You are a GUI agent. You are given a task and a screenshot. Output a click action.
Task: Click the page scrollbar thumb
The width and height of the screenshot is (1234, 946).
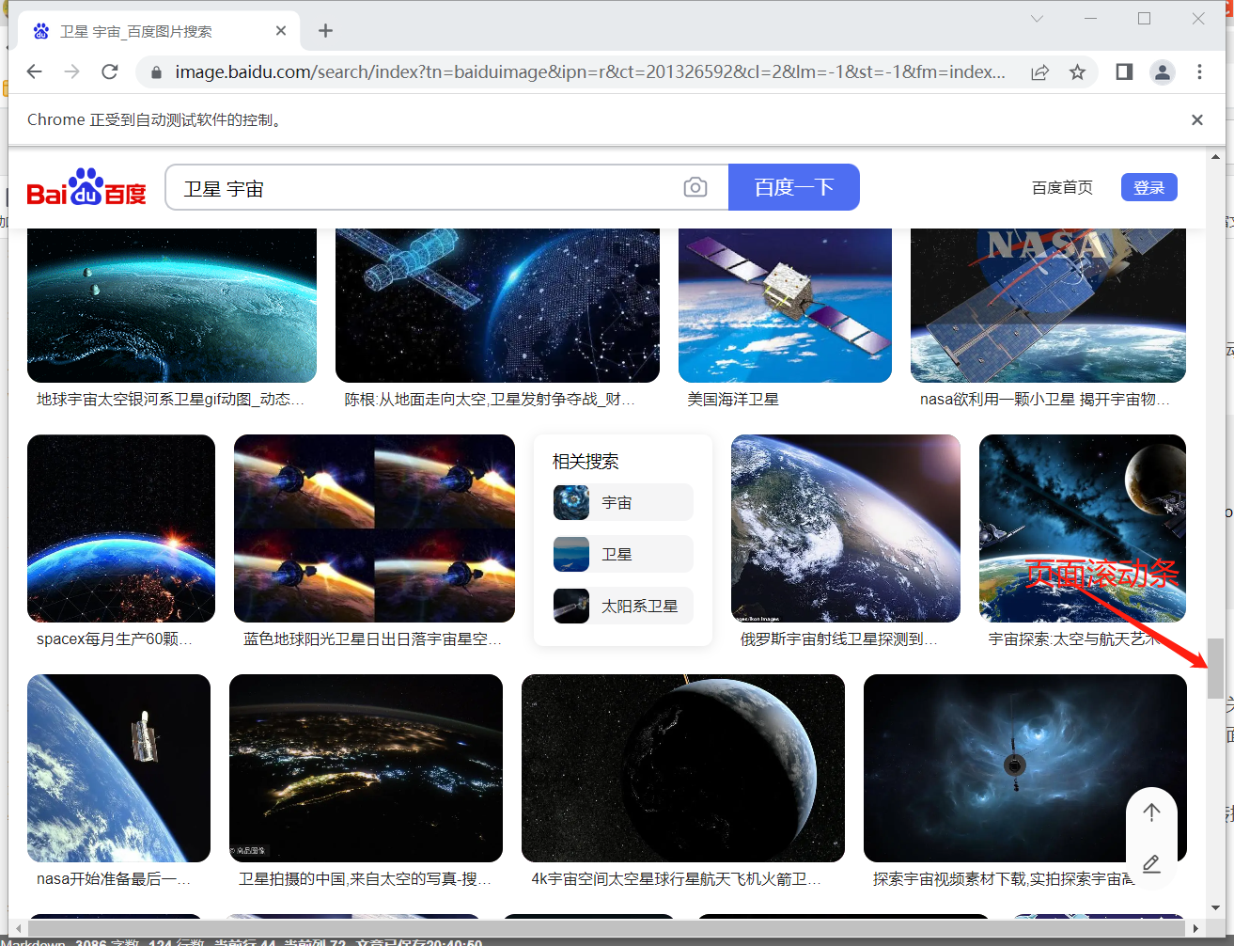coord(1216,669)
